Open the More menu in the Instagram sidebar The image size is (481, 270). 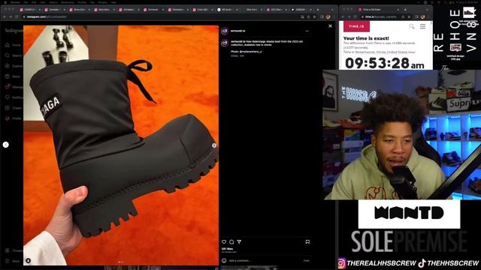12,261
